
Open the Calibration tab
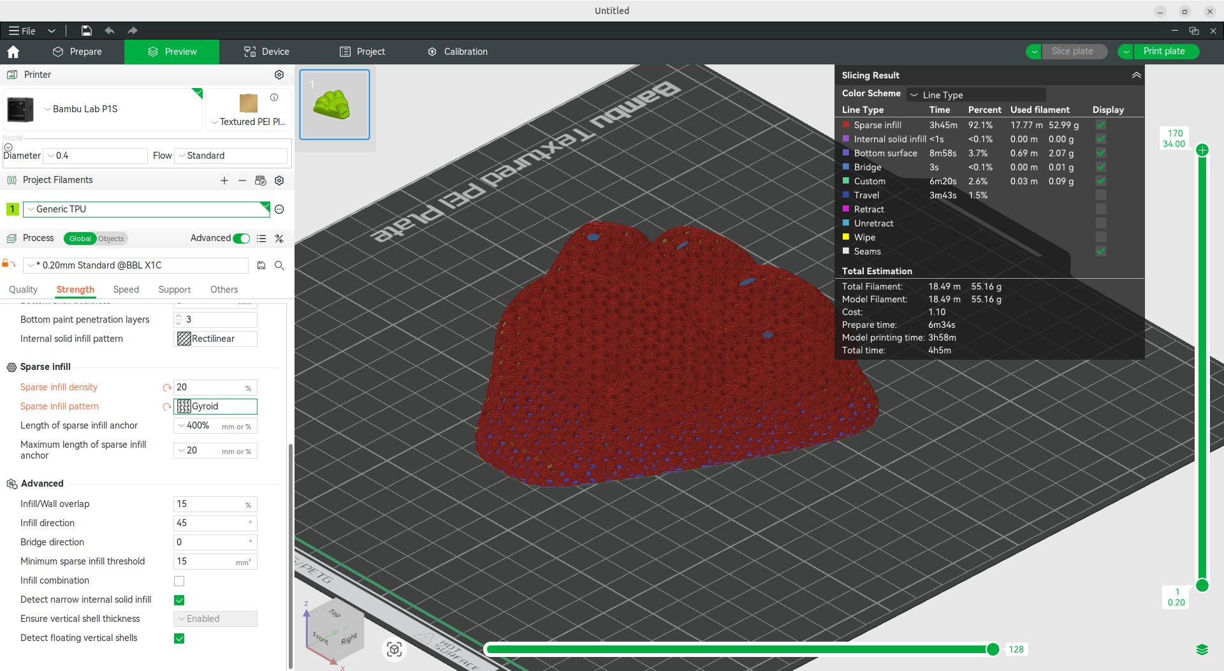point(458,52)
